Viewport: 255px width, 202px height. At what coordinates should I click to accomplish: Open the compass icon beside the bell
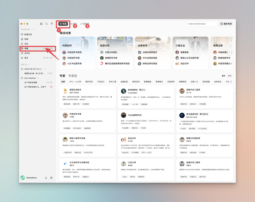[51, 178]
